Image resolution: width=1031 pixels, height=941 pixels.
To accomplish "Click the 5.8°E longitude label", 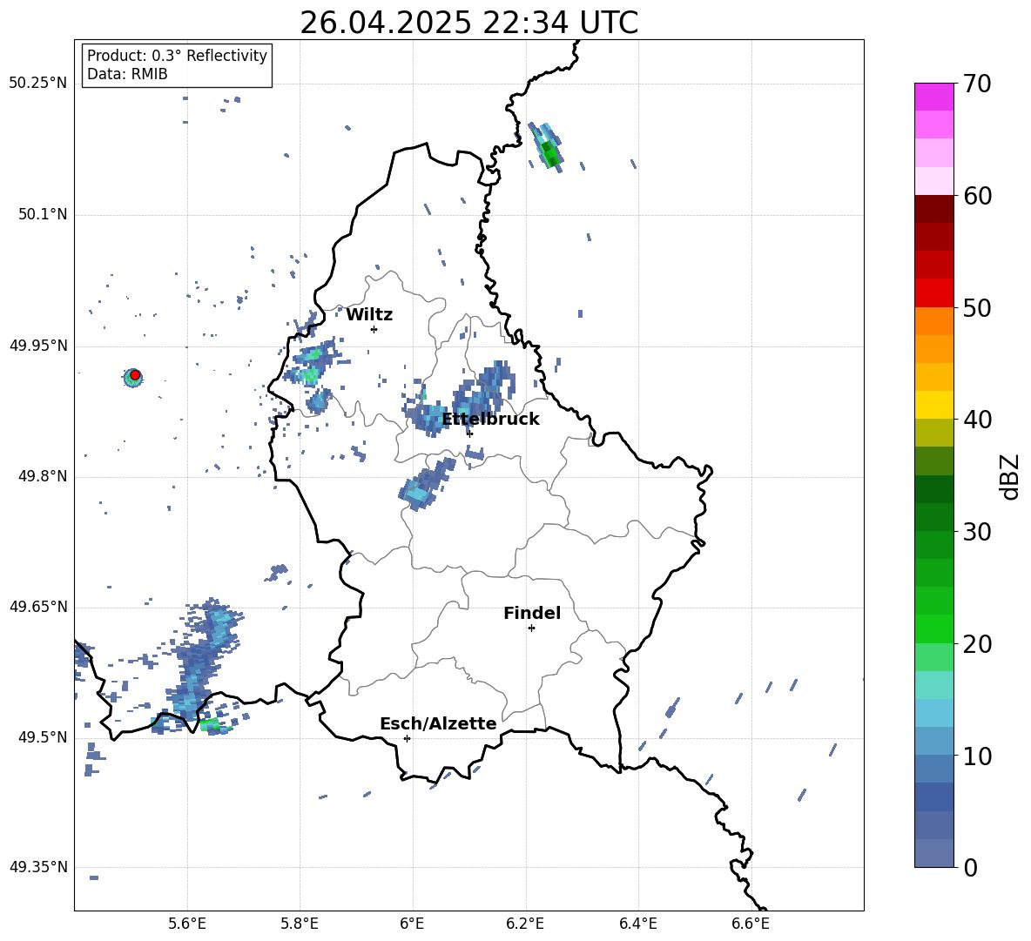I will [300, 924].
